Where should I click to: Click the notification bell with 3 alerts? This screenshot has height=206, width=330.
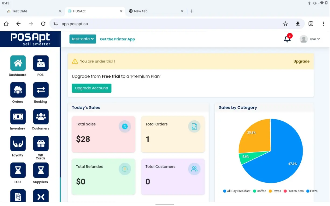[x=287, y=39]
